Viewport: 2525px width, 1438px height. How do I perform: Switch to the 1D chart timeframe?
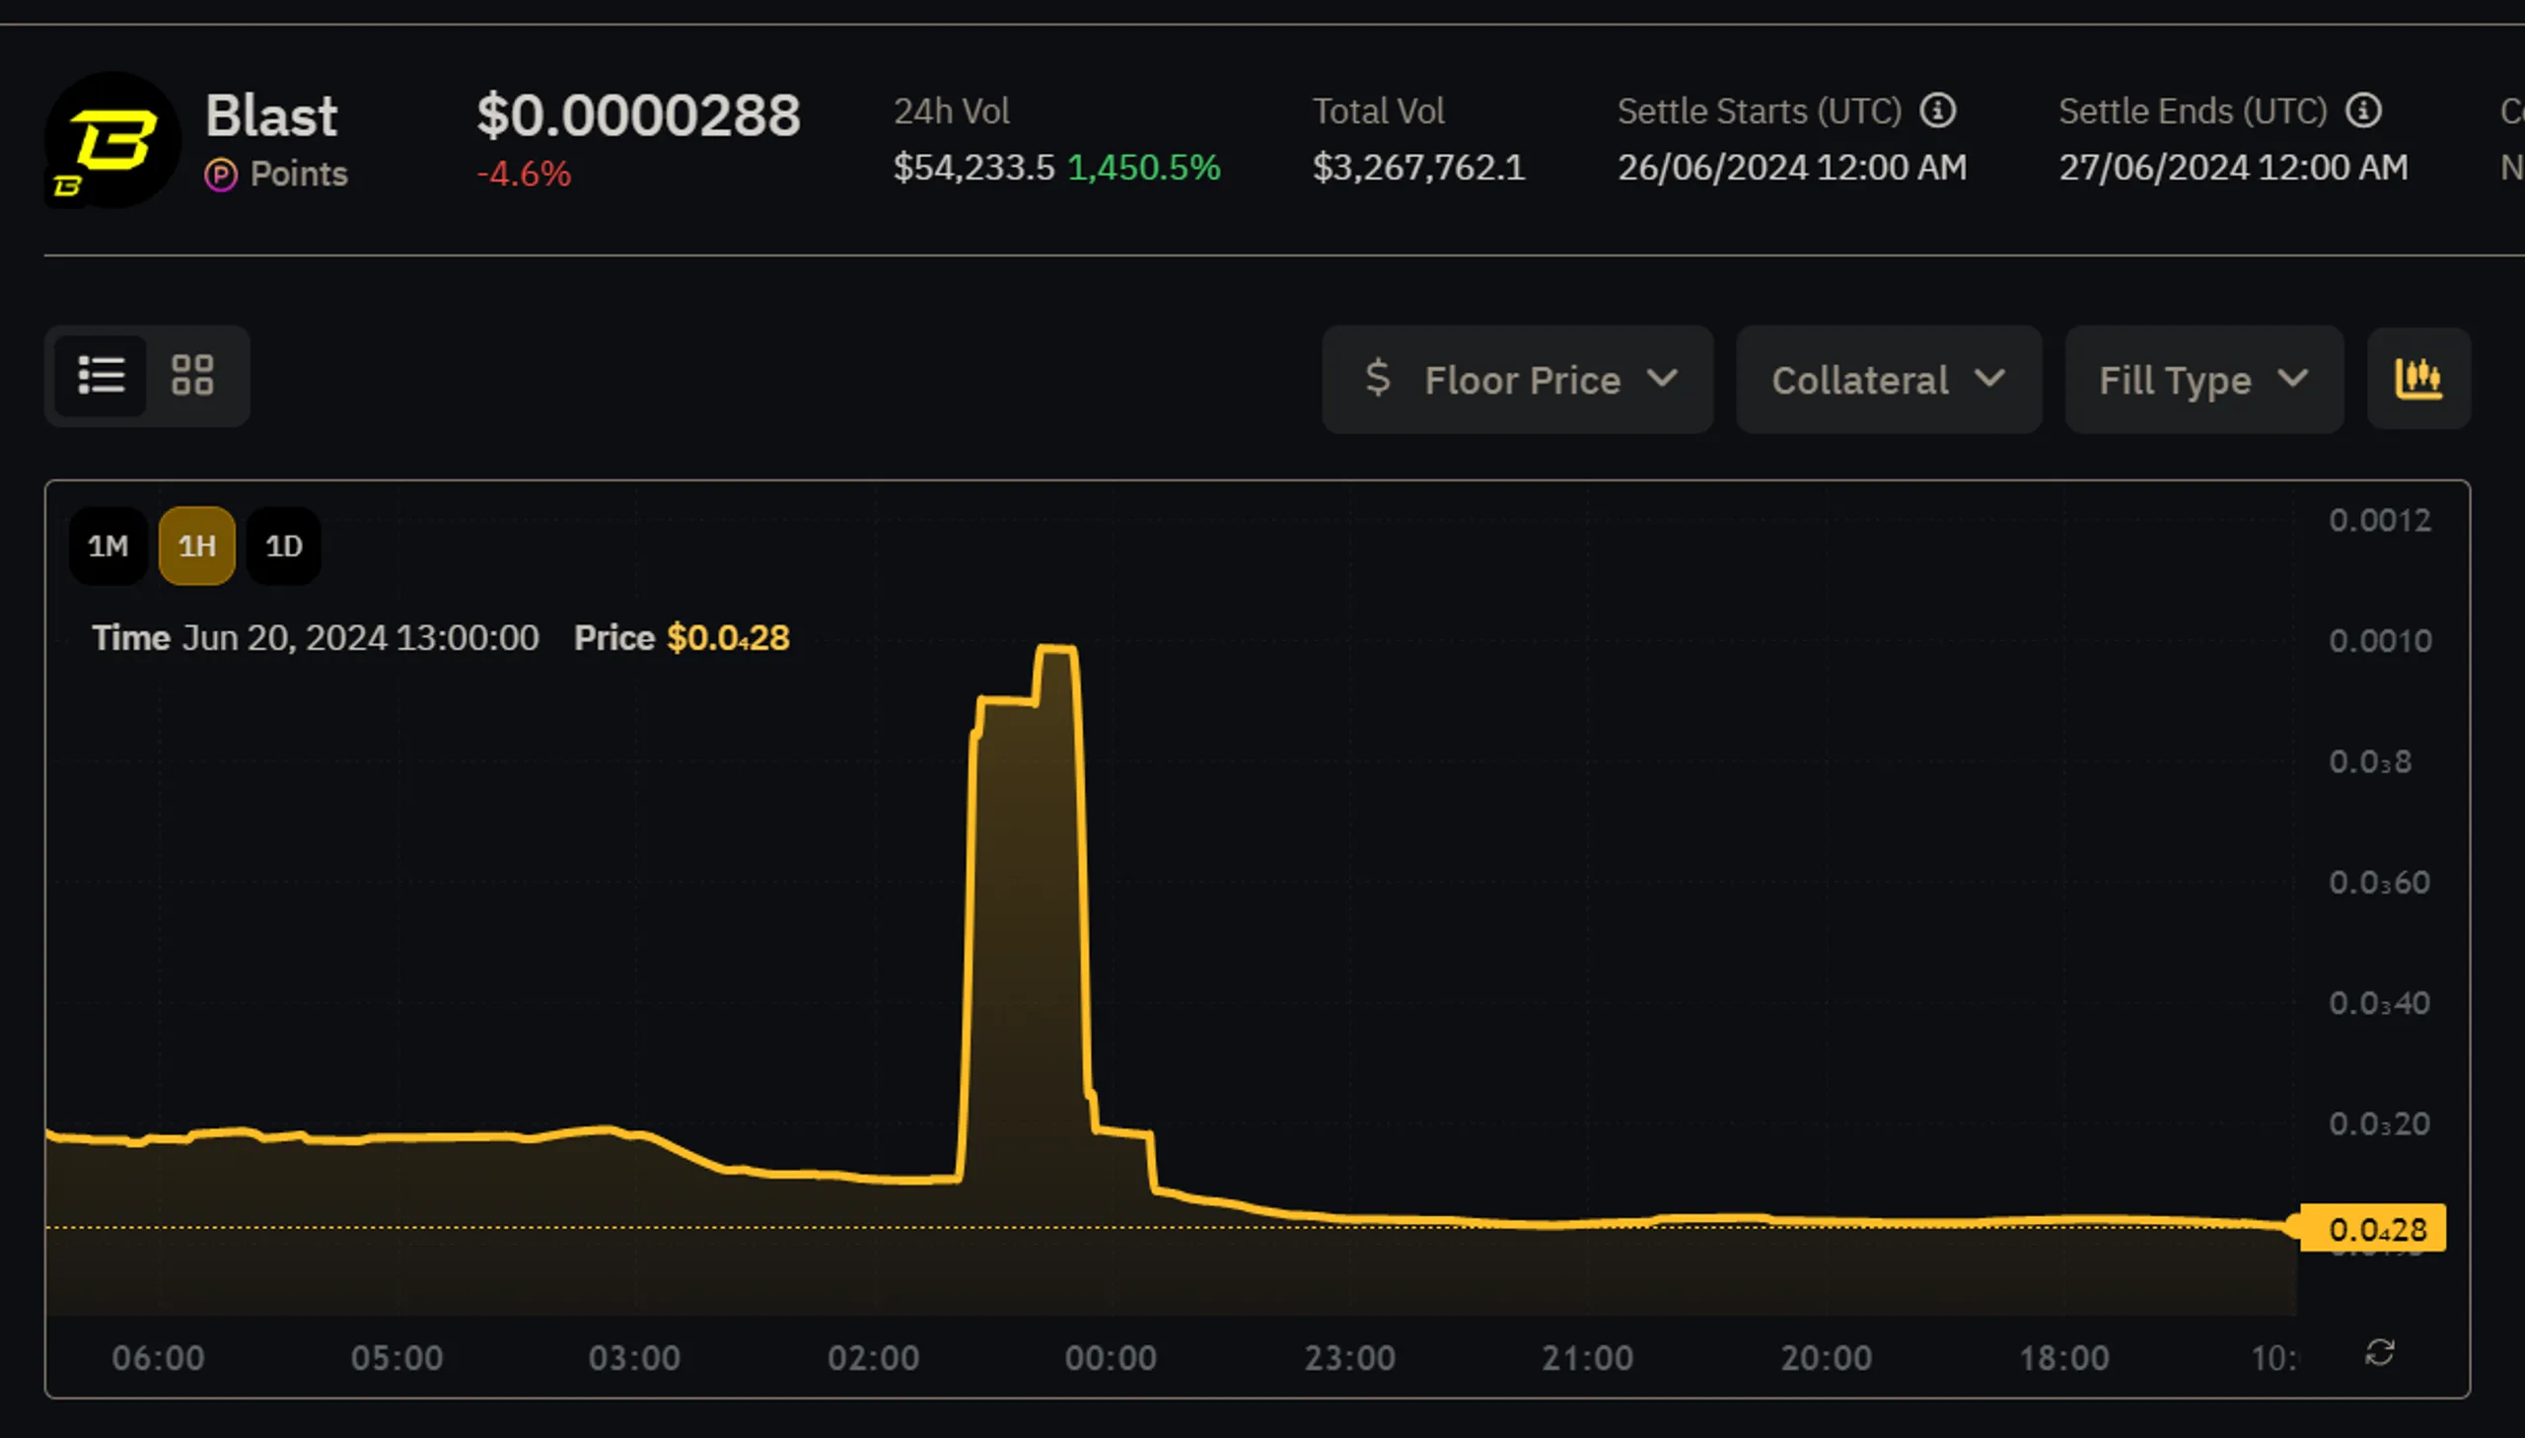(x=283, y=545)
